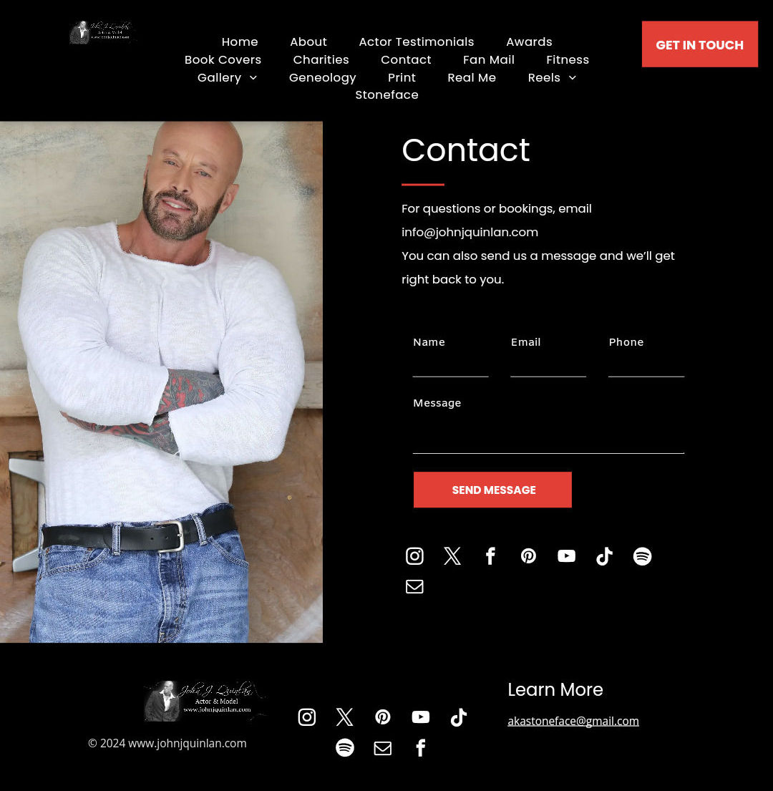Expand the Gallery dropdown menu

click(x=228, y=78)
